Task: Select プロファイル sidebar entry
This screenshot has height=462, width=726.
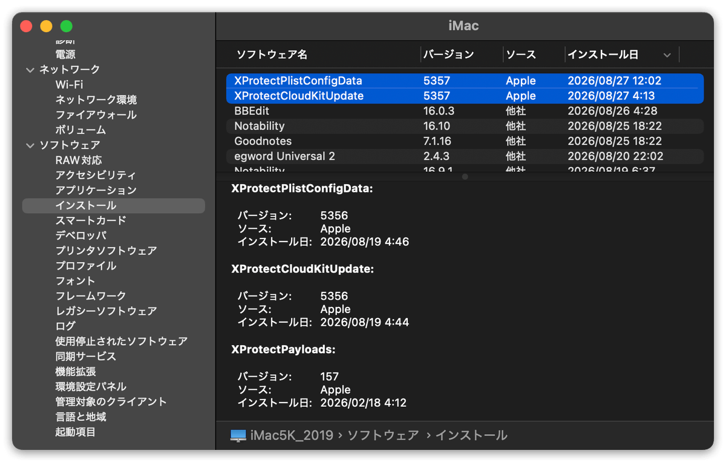Action: (x=85, y=266)
